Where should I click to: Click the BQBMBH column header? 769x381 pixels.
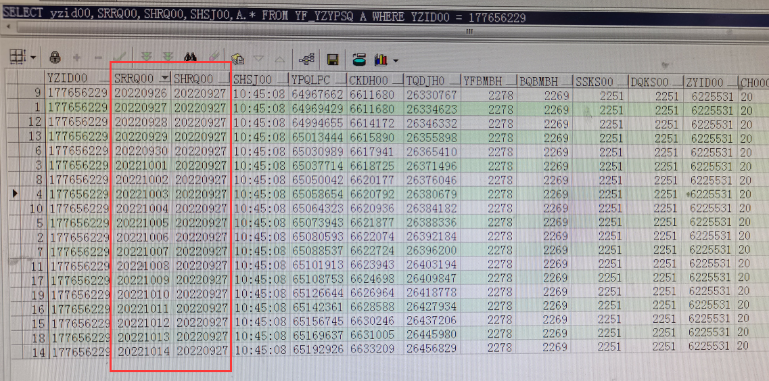[545, 81]
